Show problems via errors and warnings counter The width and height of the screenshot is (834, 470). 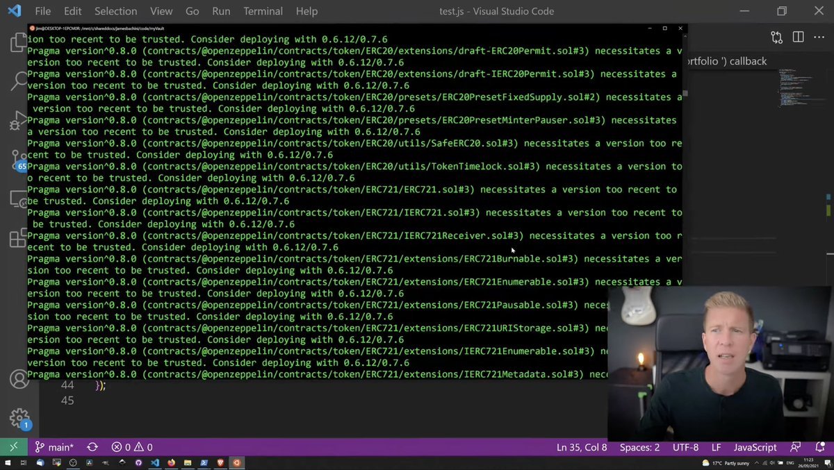pyautogui.click(x=132, y=447)
